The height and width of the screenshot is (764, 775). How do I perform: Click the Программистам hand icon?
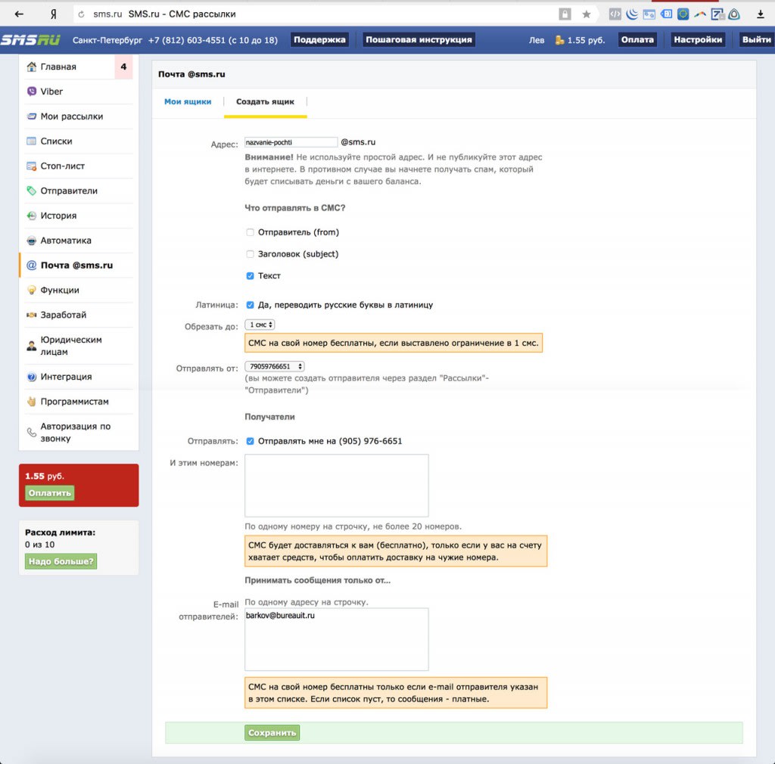(32, 402)
